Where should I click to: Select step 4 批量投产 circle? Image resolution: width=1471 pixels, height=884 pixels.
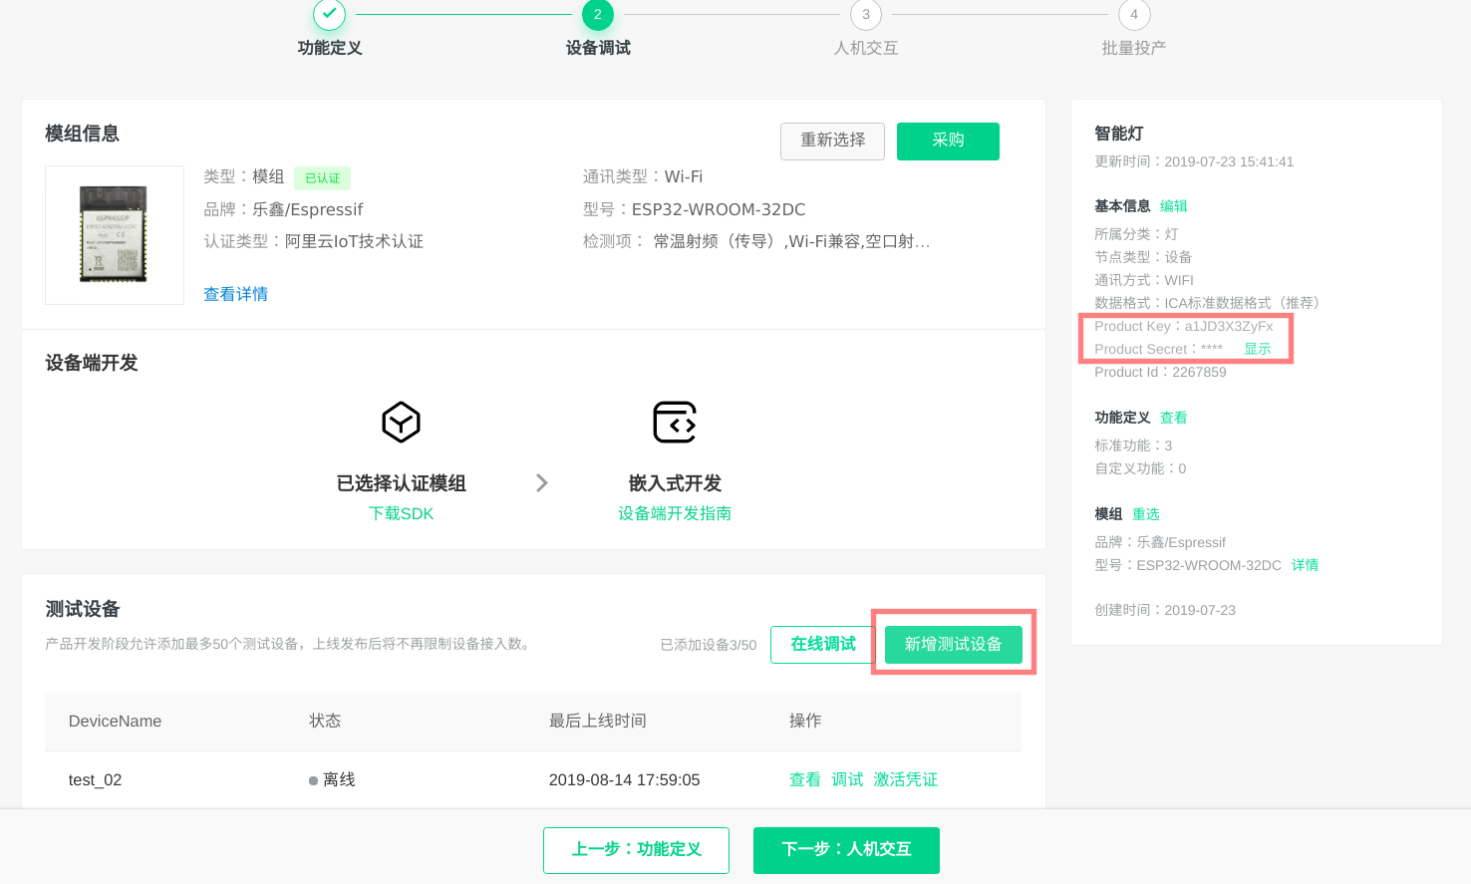1133,15
